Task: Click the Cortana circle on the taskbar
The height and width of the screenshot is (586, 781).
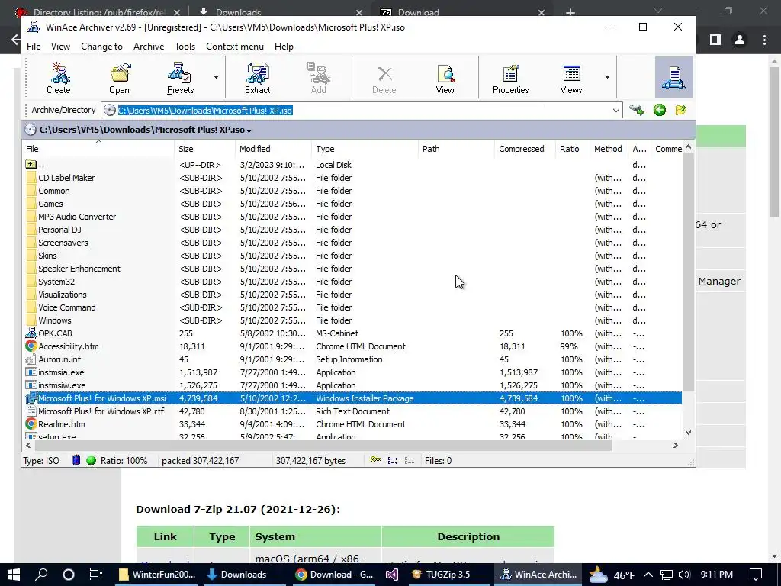Action: coord(69,574)
